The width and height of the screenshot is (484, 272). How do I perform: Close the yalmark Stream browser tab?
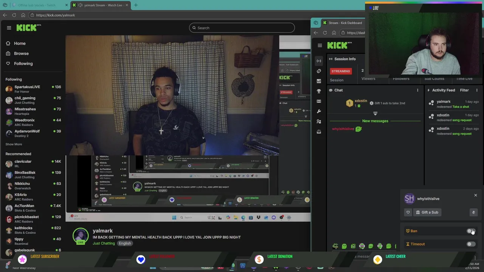tap(127, 5)
